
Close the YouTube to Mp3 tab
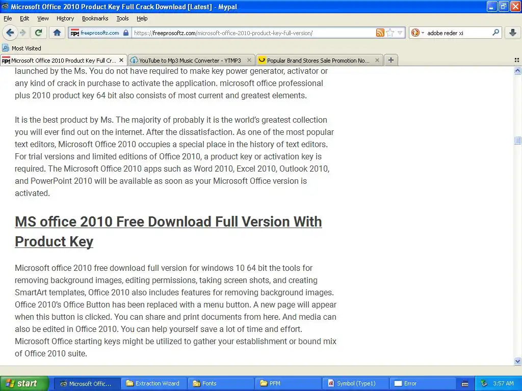click(249, 60)
